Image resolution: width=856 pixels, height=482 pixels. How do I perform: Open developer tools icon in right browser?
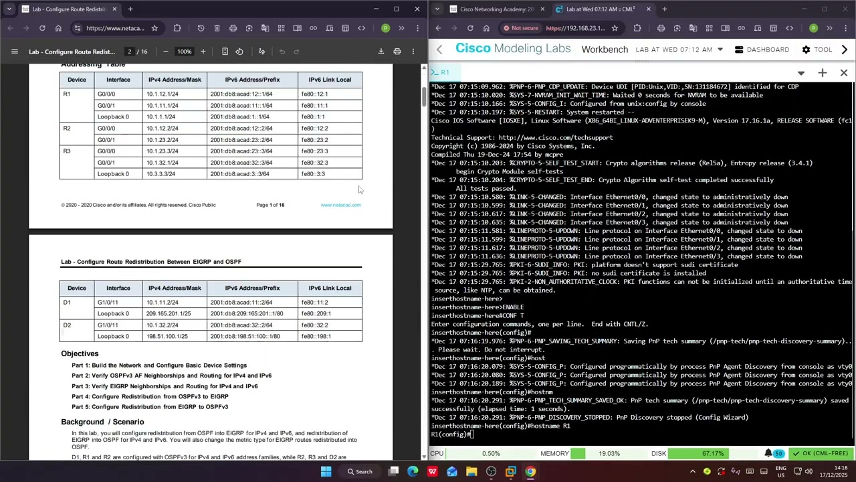[789, 28]
